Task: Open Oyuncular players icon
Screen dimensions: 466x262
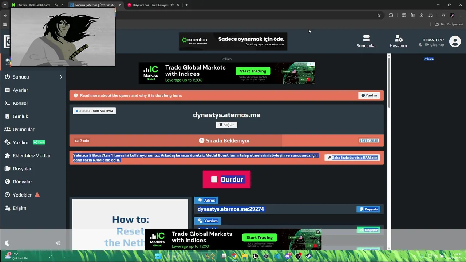Action: point(7,129)
